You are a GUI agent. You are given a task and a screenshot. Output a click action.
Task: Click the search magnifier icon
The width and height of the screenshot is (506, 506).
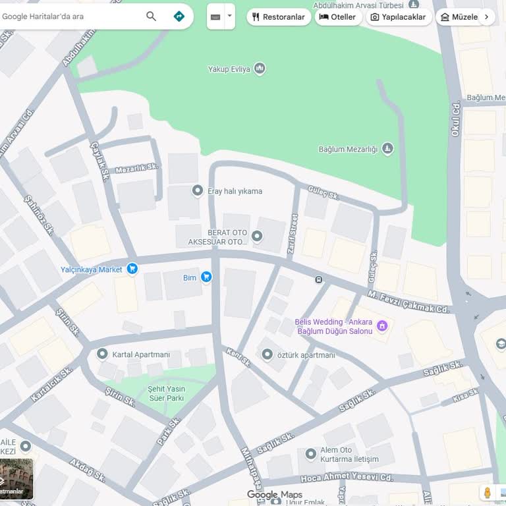point(151,16)
